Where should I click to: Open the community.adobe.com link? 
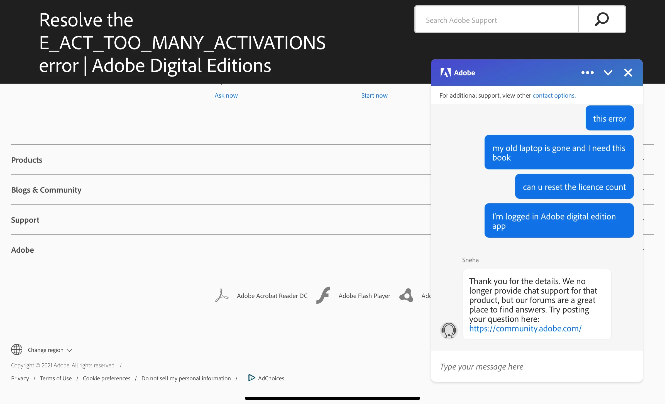[x=525, y=329]
